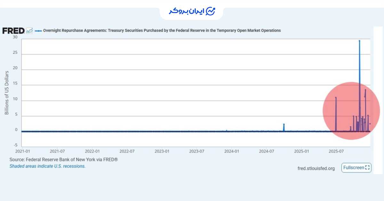Open the chart with the Fullscreen button
Screen dimensions: 384x201
pos(356,168)
